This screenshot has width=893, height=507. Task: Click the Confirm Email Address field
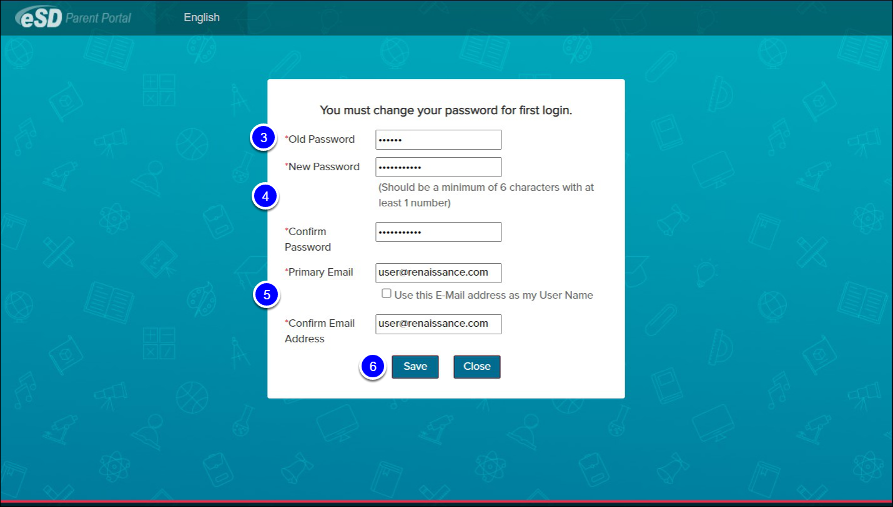(438, 324)
